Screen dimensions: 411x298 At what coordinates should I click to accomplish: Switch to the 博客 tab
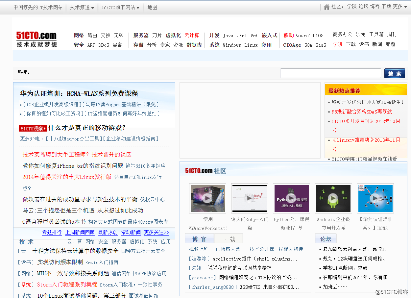click(199, 238)
